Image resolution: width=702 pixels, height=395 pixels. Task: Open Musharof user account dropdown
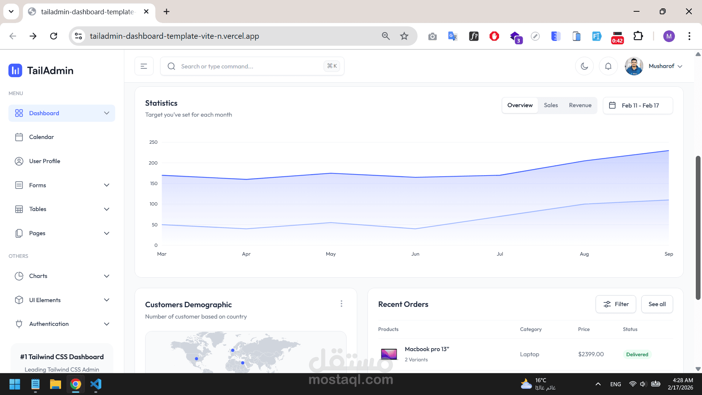click(x=665, y=66)
